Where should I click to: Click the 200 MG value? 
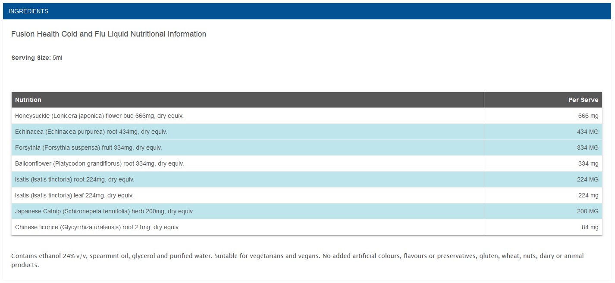(x=588, y=211)
